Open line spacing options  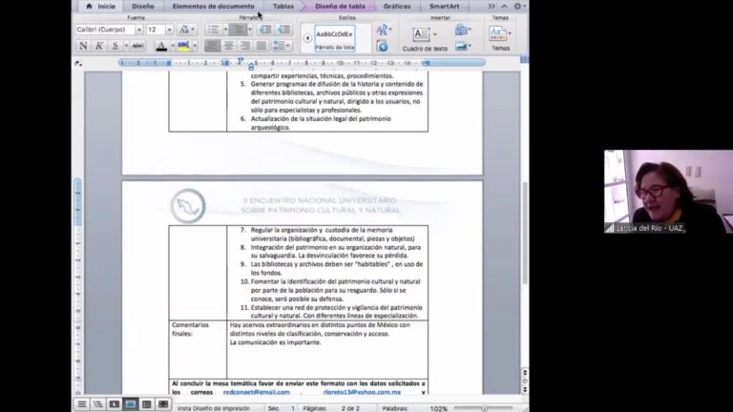282,46
